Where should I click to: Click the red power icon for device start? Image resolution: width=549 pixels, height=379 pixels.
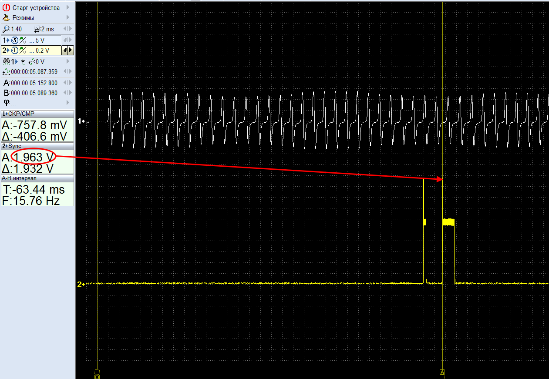point(6,8)
